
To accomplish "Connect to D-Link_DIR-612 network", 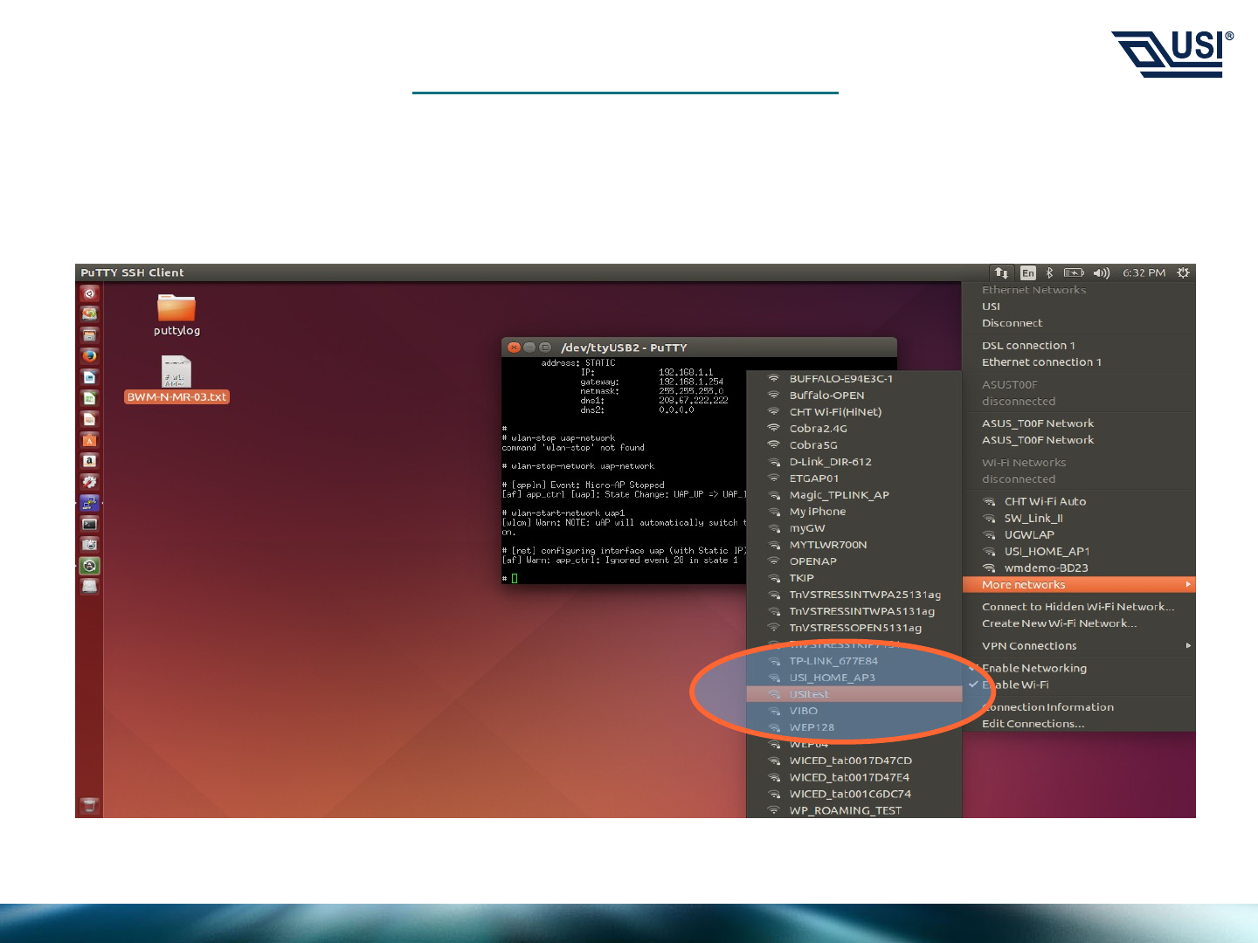I will [854, 462].
